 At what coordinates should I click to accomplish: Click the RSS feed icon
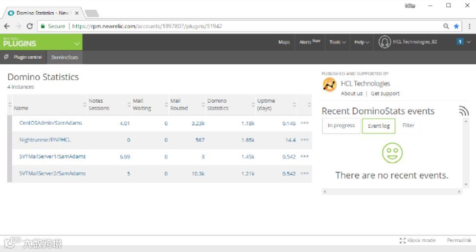pyautogui.click(x=464, y=111)
